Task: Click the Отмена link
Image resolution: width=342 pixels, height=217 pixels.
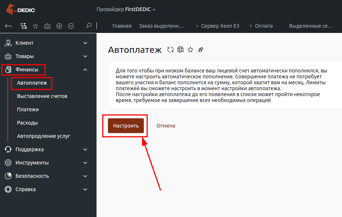Action: click(x=166, y=126)
